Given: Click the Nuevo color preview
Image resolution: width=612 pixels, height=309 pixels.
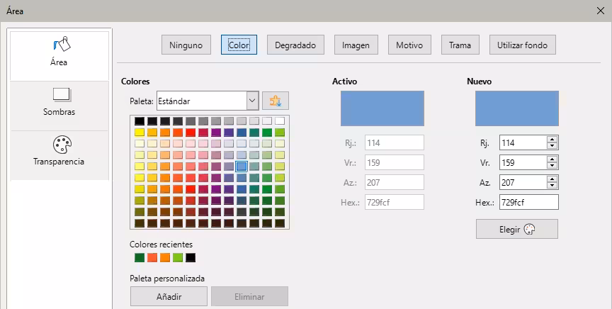Looking at the screenshot, I should tap(517, 108).
